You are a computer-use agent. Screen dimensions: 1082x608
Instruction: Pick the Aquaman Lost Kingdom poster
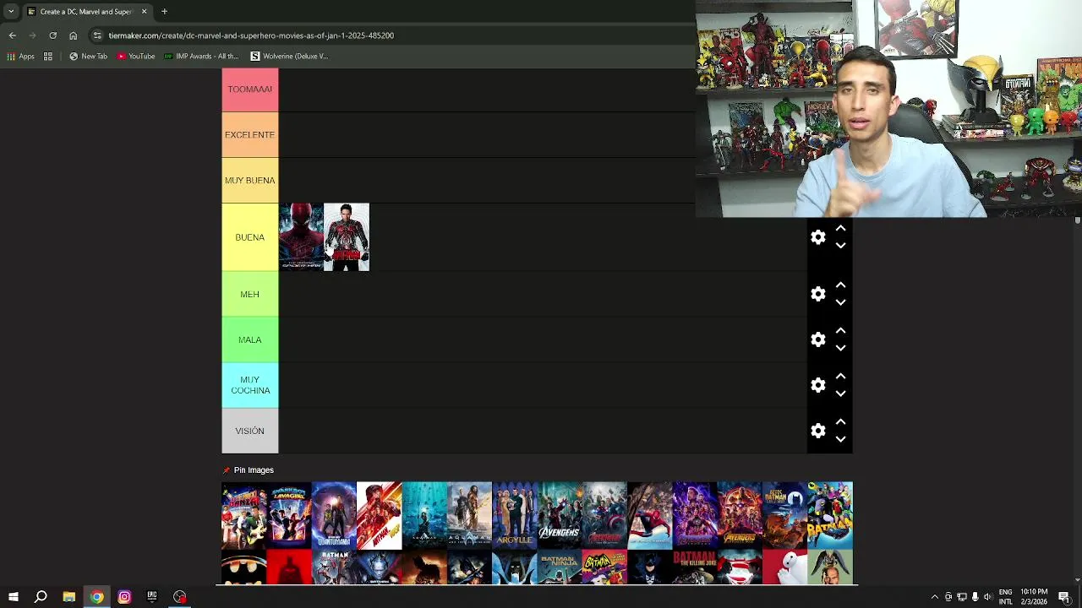[x=469, y=515]
